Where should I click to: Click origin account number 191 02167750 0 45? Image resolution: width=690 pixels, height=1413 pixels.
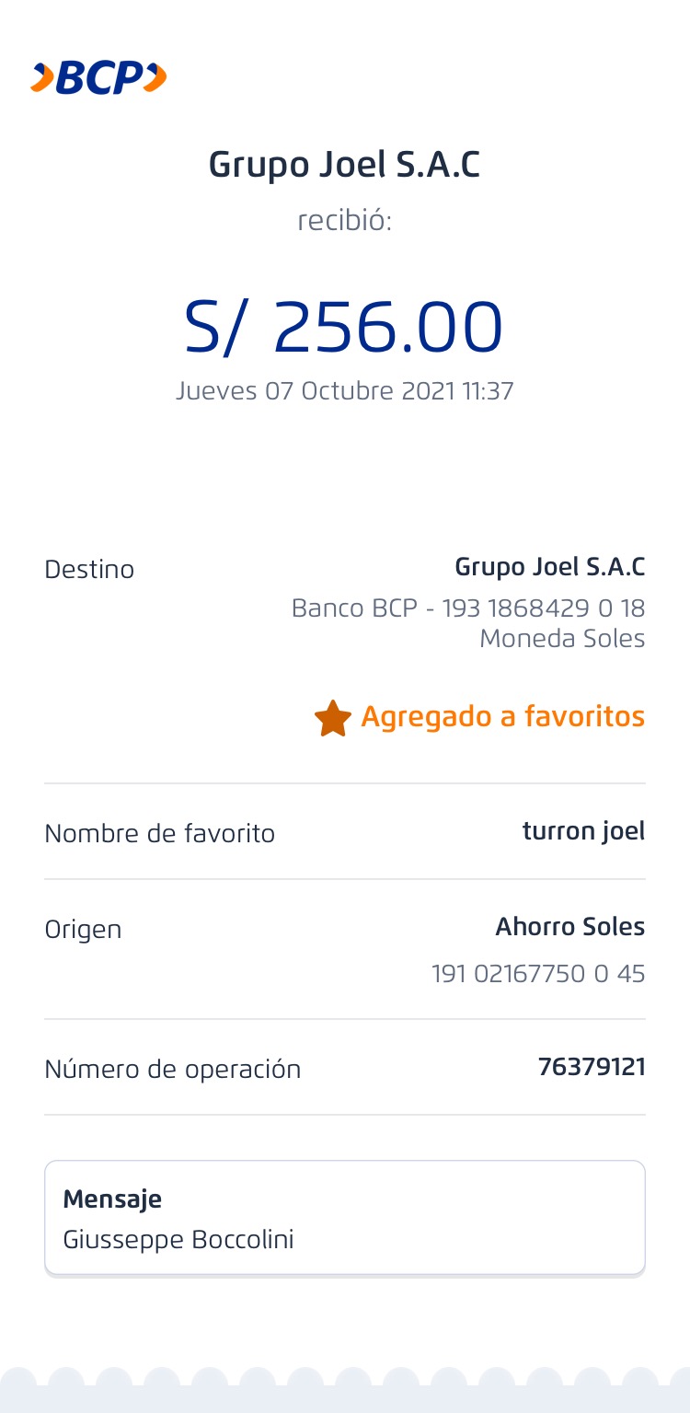(538, 973)
